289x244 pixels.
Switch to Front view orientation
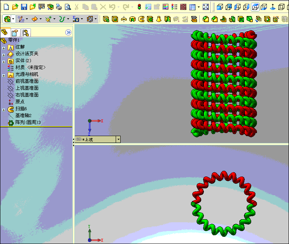coord(220,7)
